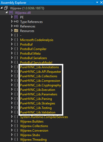Select the Wjiprew.Threading namespace
Screen dimensions: 103x142
coord(33,140)
